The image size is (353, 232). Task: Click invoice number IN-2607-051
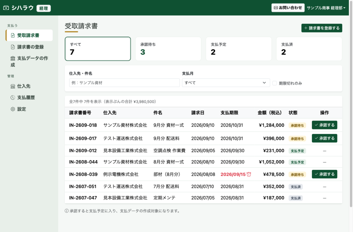pos(83,186)
